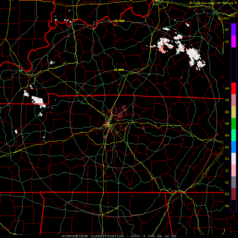Click the 'HHC' product code text

[232, 16]
